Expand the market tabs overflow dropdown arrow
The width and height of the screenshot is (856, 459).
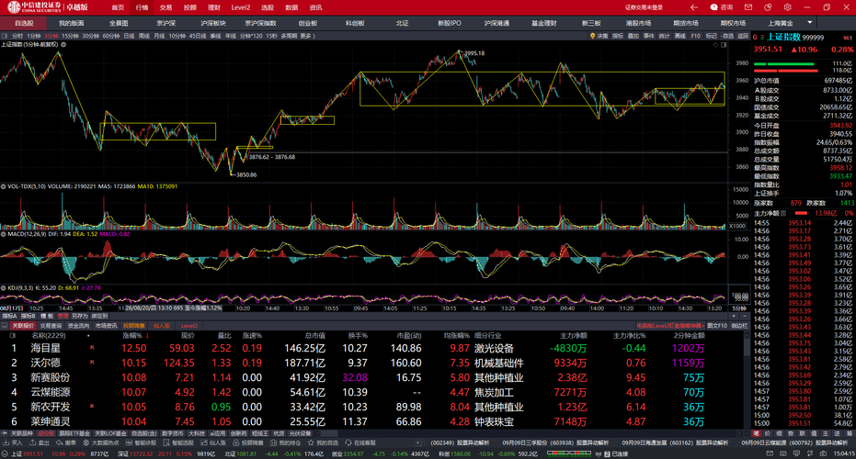point(810,22)
